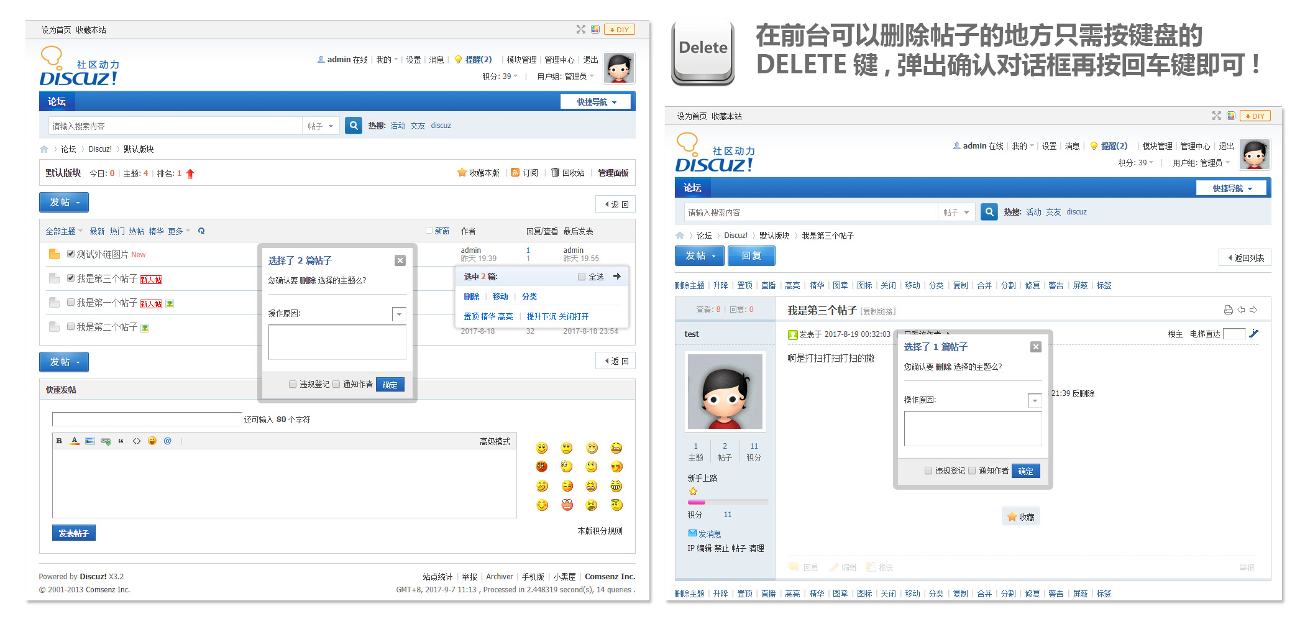1305x624 pixels.
Task: Open the 订阅 RSS feed icon
Action: tap(515, 173)
